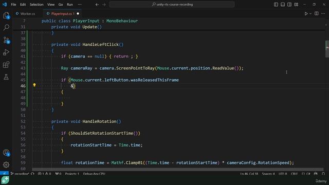Toggle the secondary side bar layout icon
The width and height of the screenshot is (329, 185).
(x=289, y=5)
